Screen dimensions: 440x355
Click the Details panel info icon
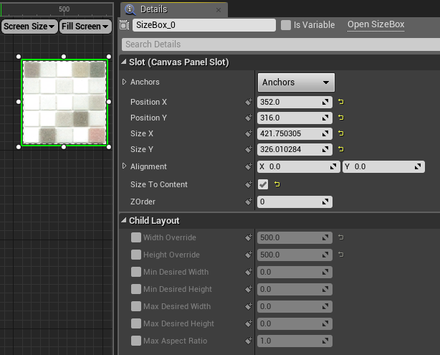(x=130, y=9)
